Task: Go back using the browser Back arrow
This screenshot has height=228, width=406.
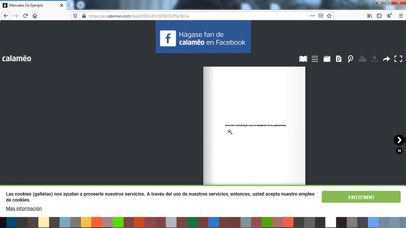Action: pyautogui.click(x=6, y=16)
